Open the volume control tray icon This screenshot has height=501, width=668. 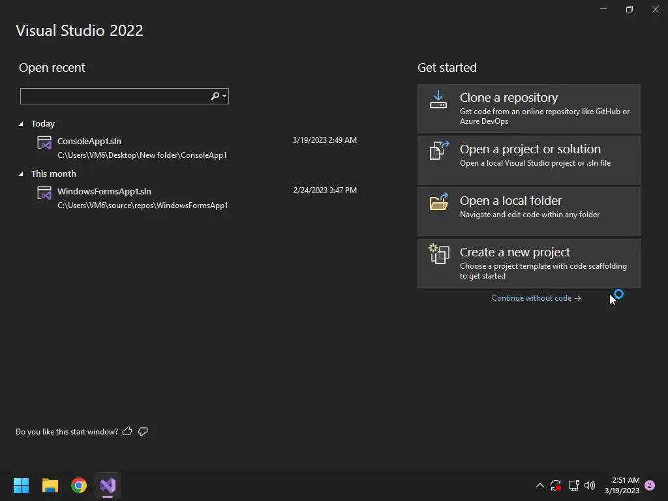click(x=590, y=485)
